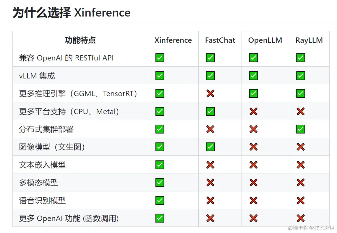
Task: Click the 更多平台支持（CPU、Metal）row label
Action: (x=69, y=111)
